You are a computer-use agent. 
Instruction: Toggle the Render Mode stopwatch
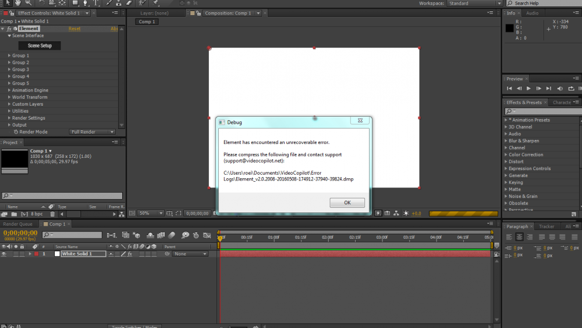click(x=16, y=132)
